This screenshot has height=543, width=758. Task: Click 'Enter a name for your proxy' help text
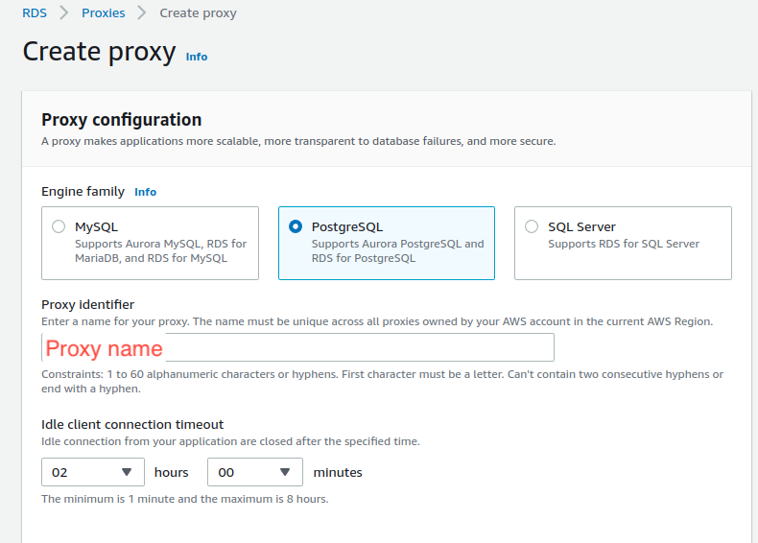click(x=377, y=321)
